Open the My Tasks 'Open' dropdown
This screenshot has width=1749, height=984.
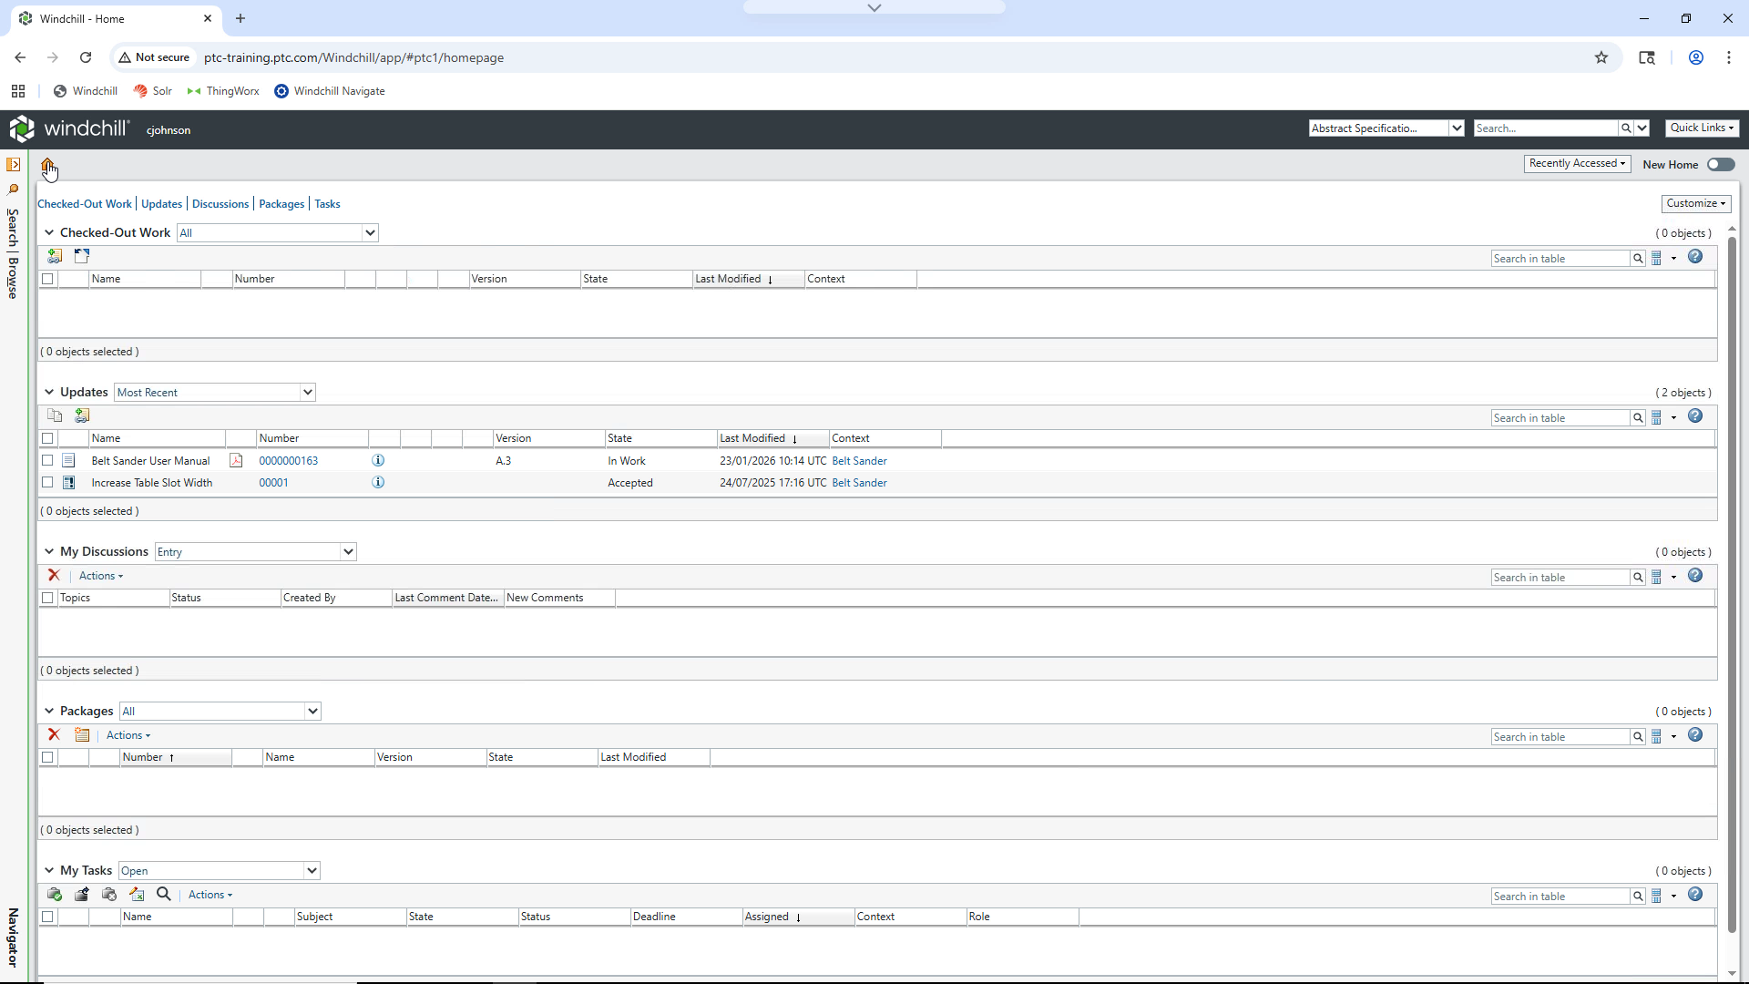tap(219, 871)
